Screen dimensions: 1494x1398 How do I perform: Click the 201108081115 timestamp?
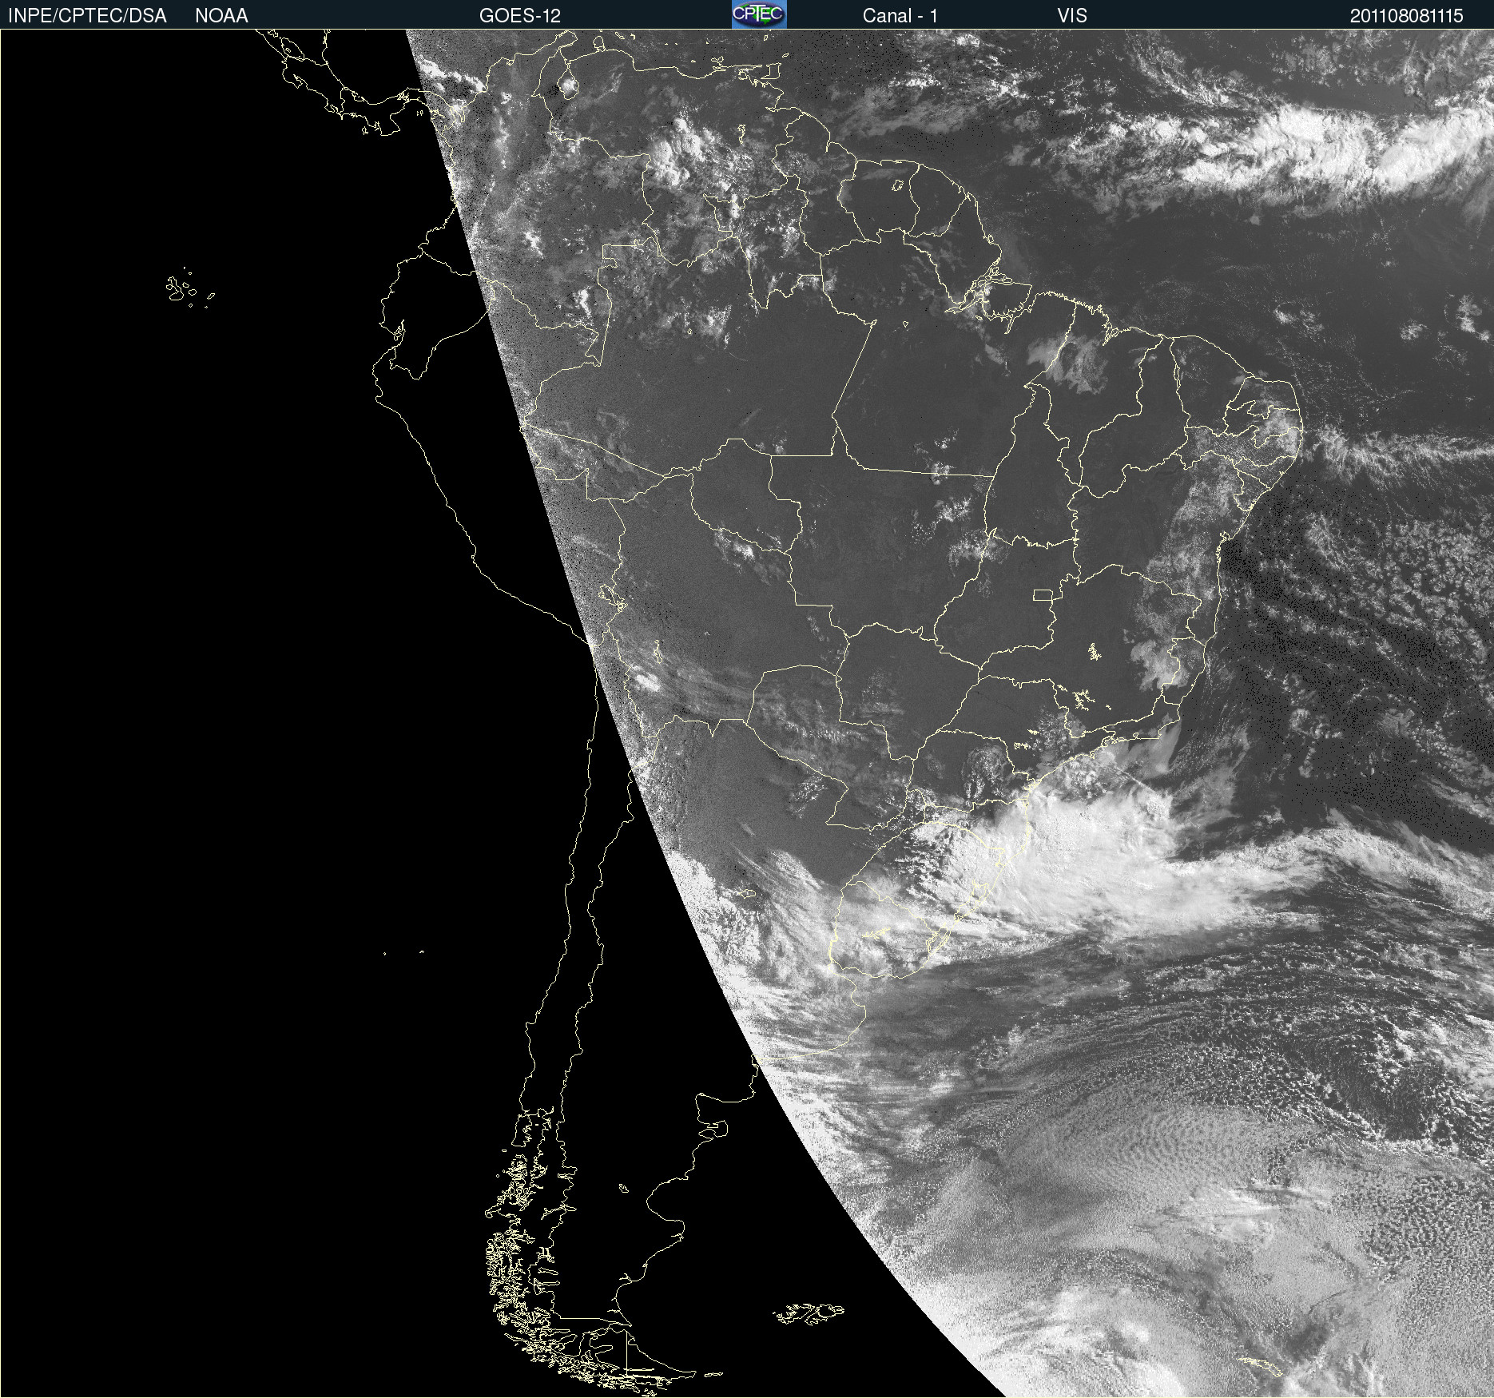click(1406, 16)
